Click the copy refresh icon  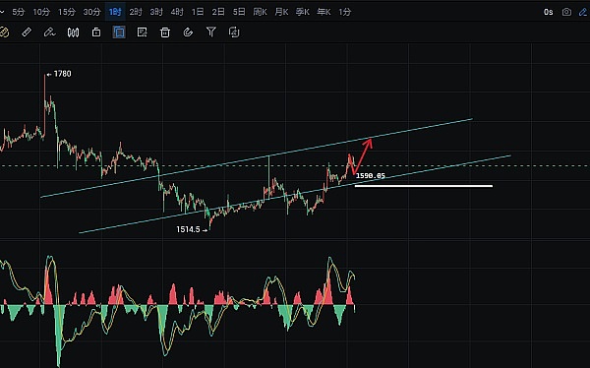(234, 32)
